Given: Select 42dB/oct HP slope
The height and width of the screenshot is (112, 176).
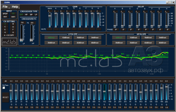Looking at the screenshot, I should click(x=148, y=43).
